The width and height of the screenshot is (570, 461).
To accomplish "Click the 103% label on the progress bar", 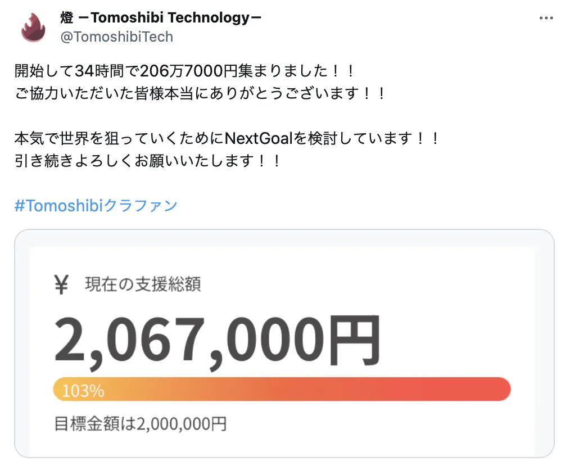I will click(x=83, y=391).
